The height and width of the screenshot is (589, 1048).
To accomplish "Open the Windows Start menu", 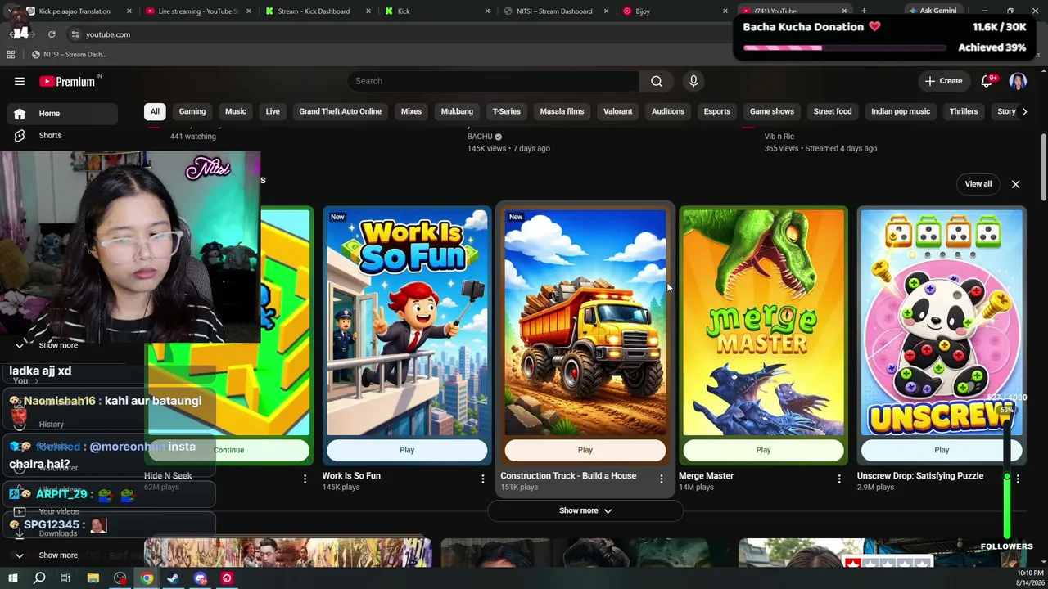I will [x=12, y=578].
